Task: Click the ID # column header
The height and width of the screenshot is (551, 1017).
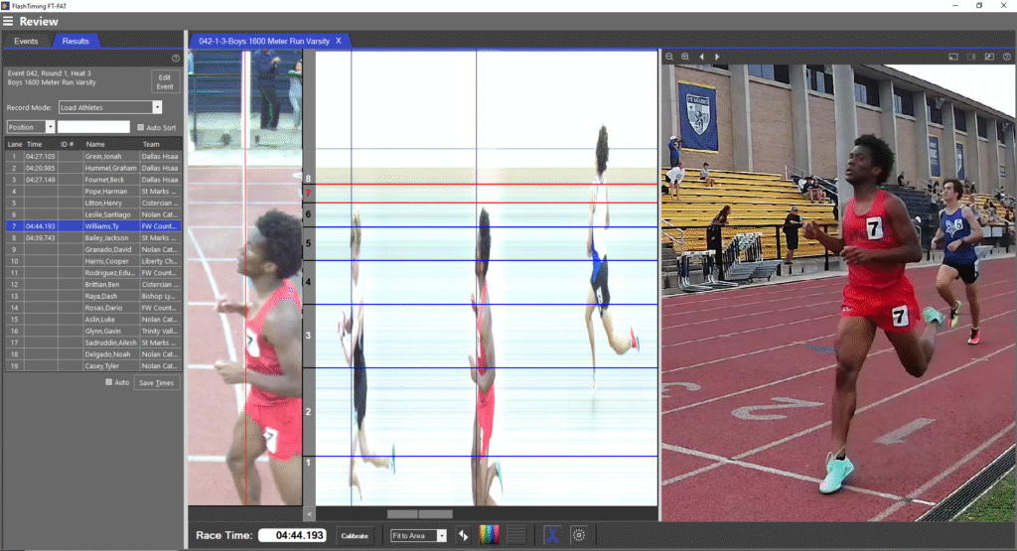Action: click(x=71, y=144)
